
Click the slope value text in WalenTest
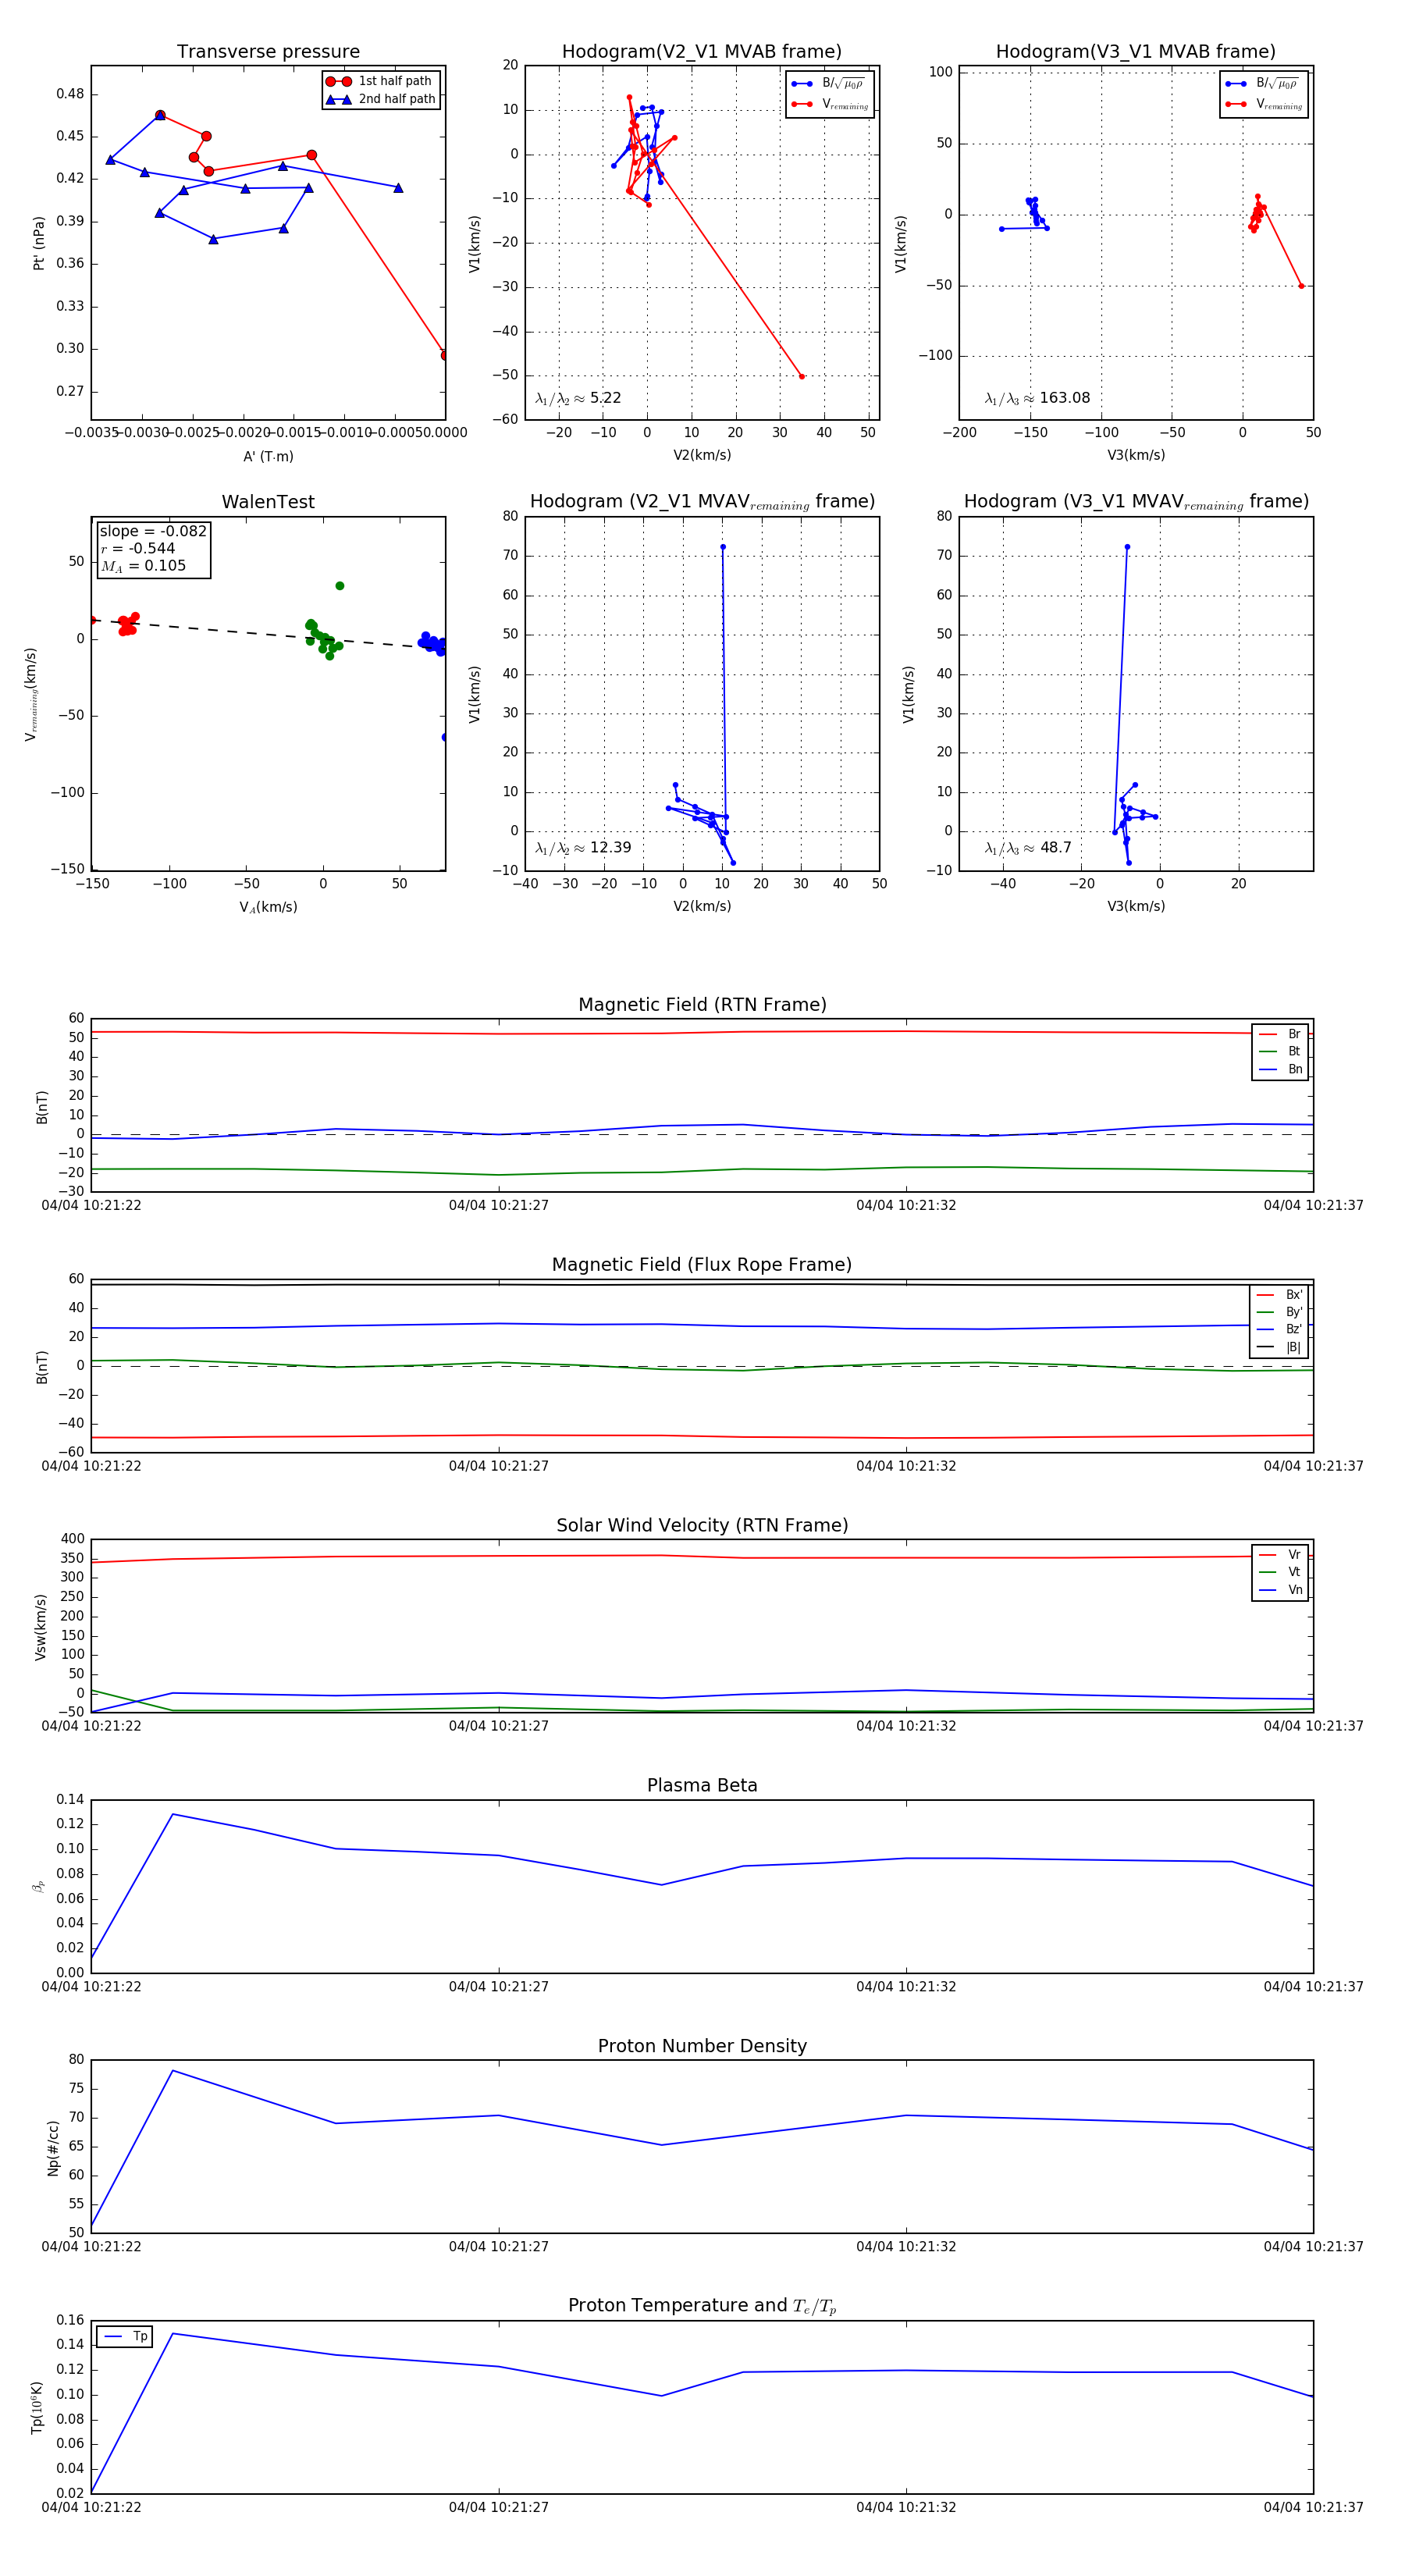click(x=153, y=531)
